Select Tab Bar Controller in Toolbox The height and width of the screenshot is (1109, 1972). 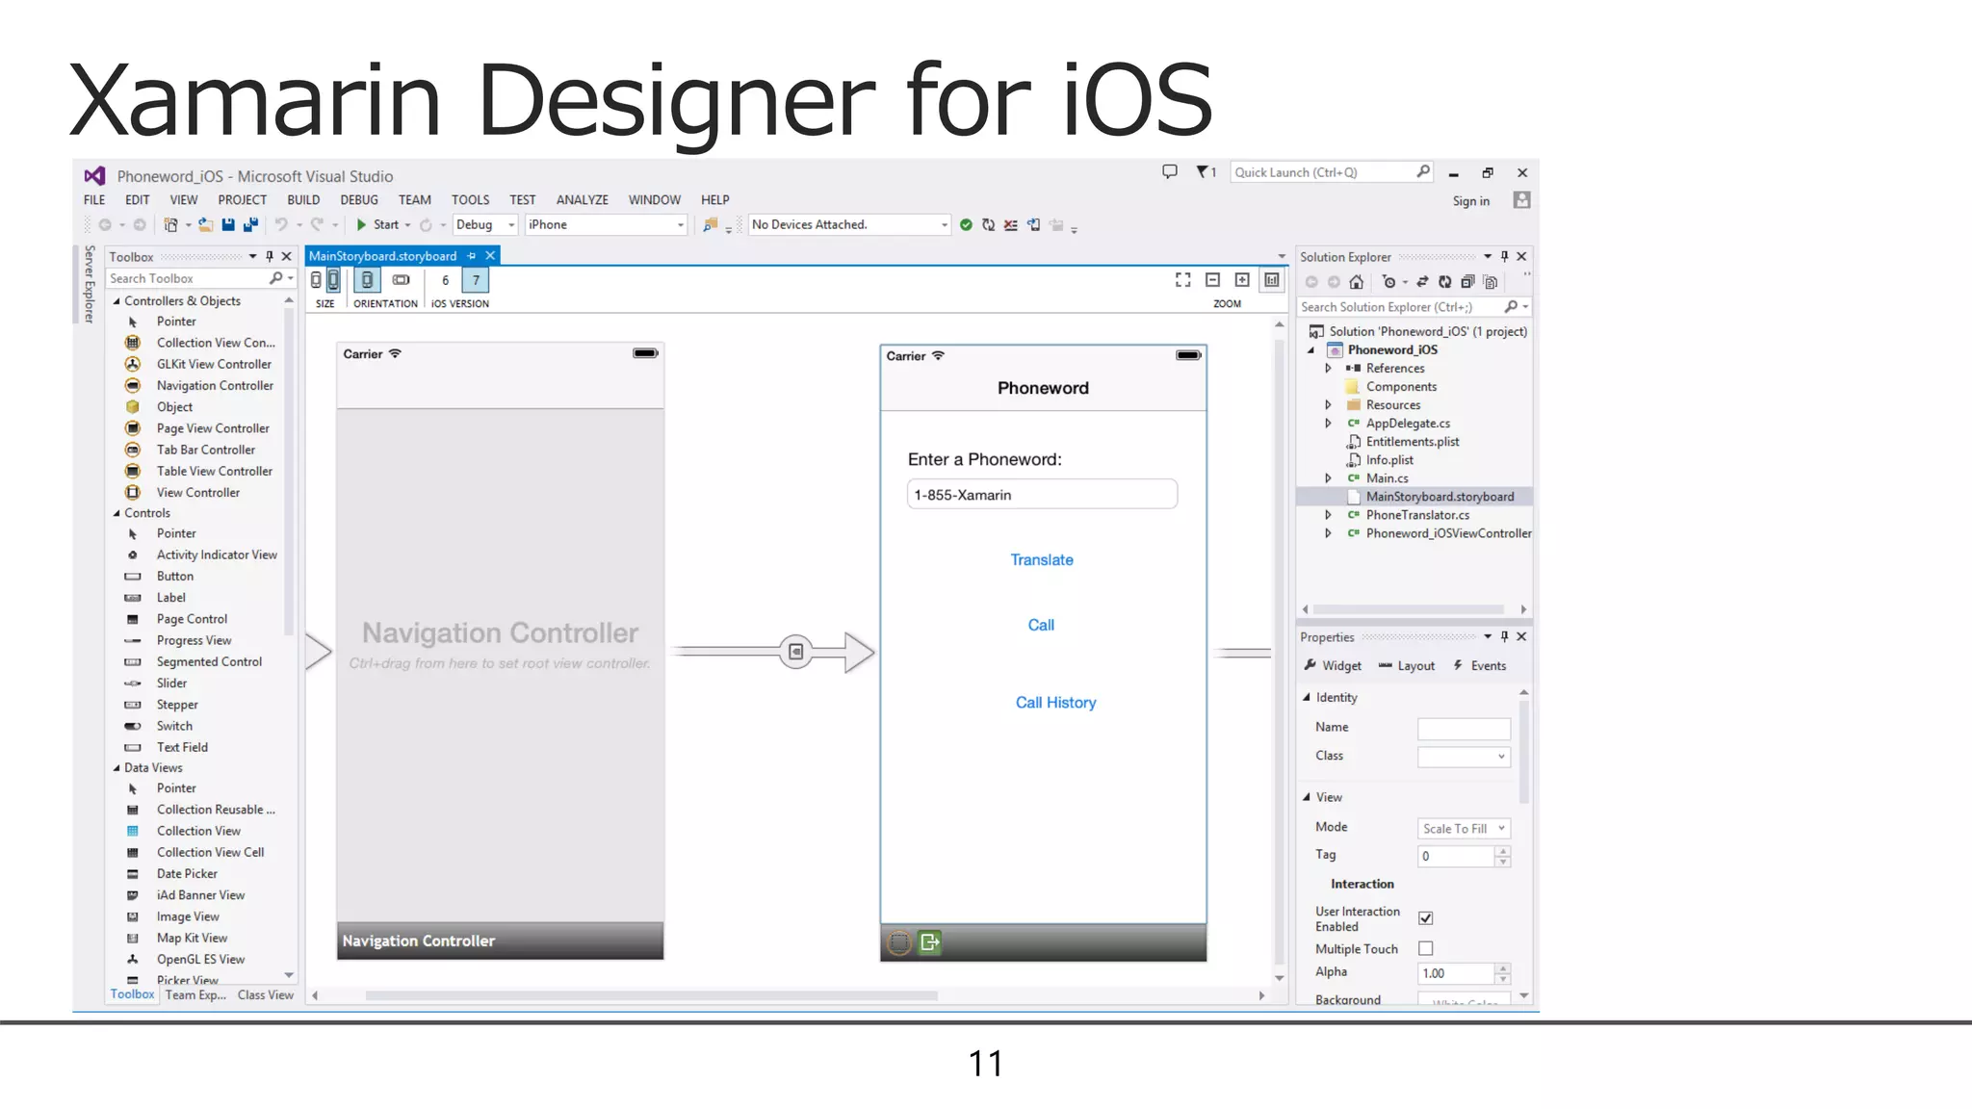[x=205, y=450]
